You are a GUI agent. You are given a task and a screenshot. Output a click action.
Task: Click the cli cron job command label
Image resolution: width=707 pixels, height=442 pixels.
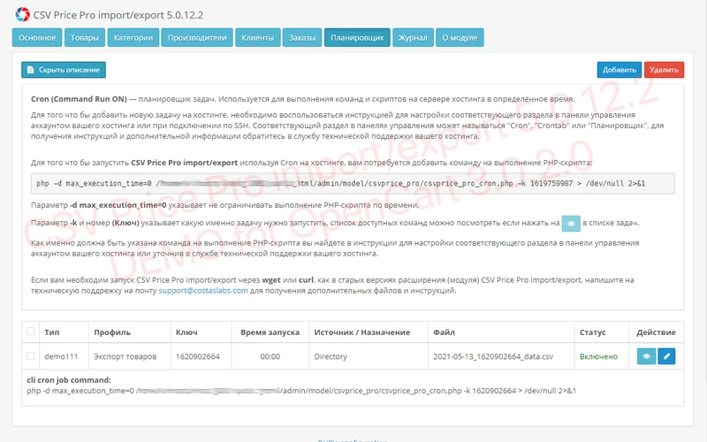click(x=69, y=380)
